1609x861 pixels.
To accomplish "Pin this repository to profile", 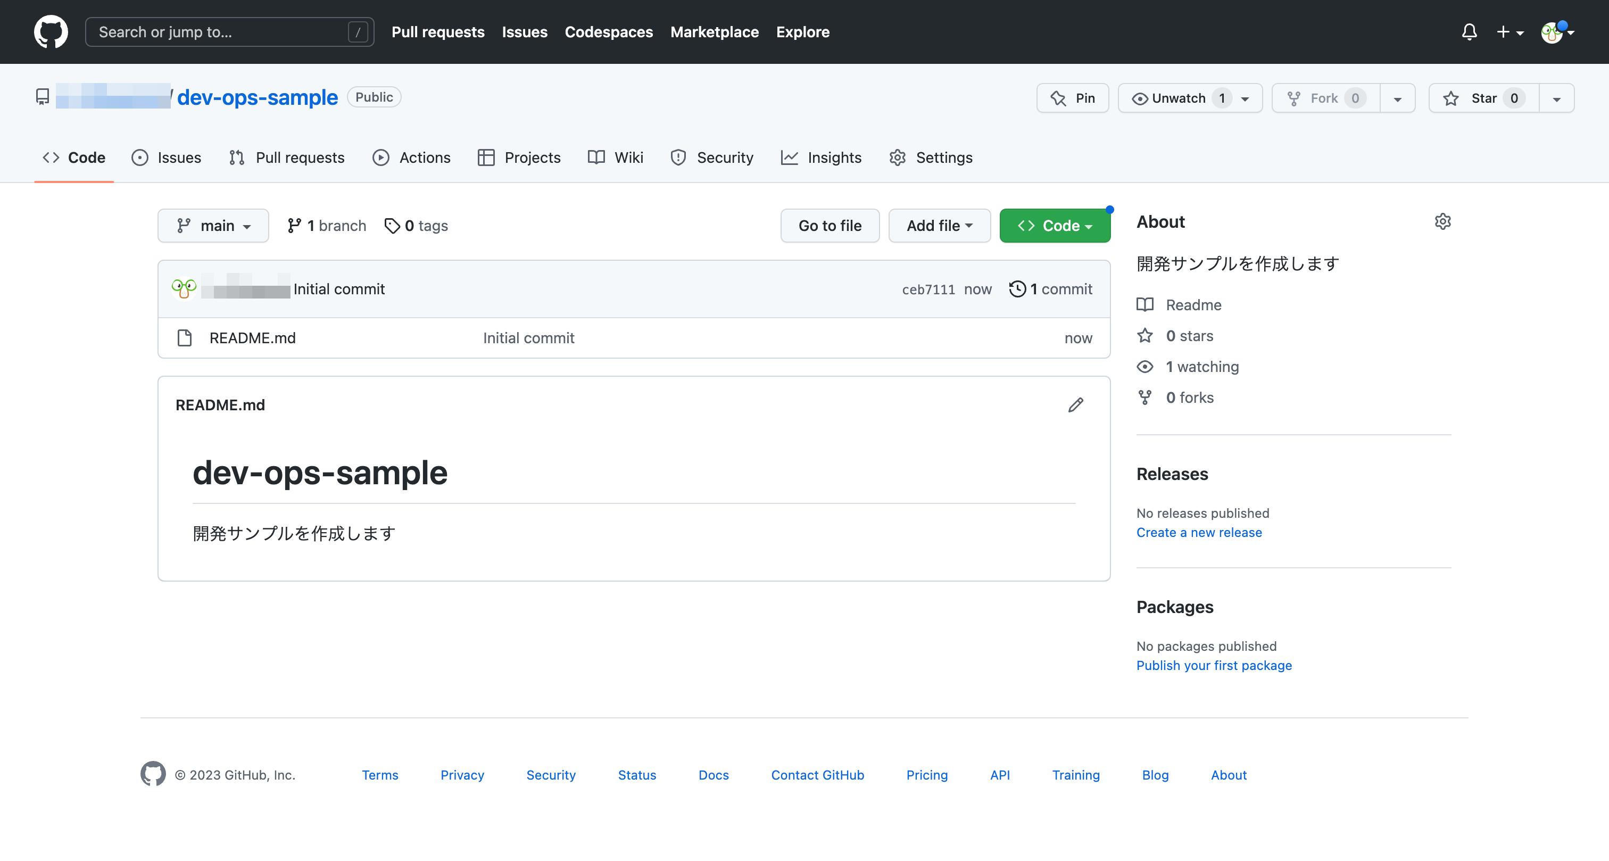I will pos(1073,98).
